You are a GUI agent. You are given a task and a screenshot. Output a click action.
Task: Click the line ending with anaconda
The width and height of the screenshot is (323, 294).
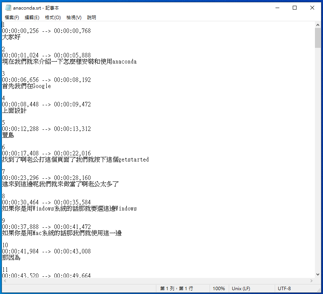coord(69,62)
